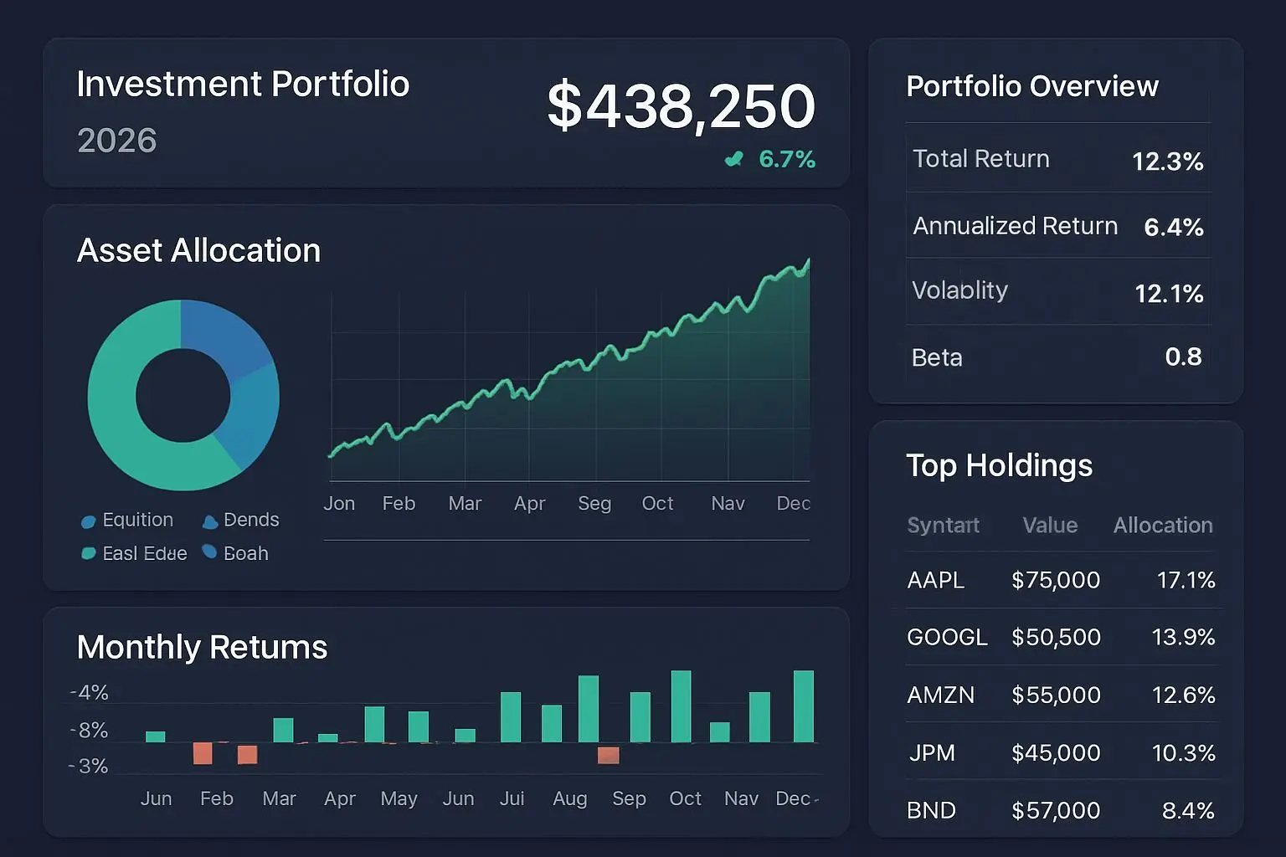Click the Dends legend marker
The width and height of the screenshot is (1286, 857).
pos(210,521)
